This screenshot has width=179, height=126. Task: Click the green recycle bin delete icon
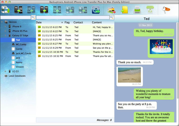pos(150,10)
